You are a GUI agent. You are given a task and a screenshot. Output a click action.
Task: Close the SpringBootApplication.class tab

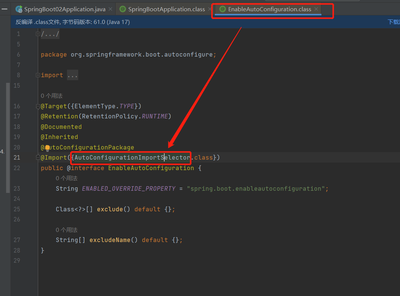click(210, 9)
